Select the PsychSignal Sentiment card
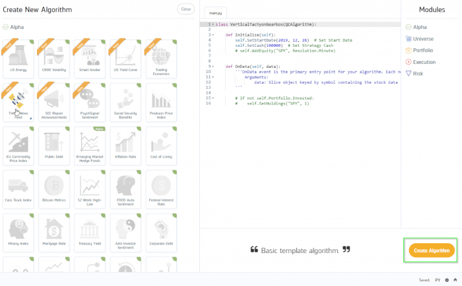The image size is (462, 286). (x=90, y=102)
